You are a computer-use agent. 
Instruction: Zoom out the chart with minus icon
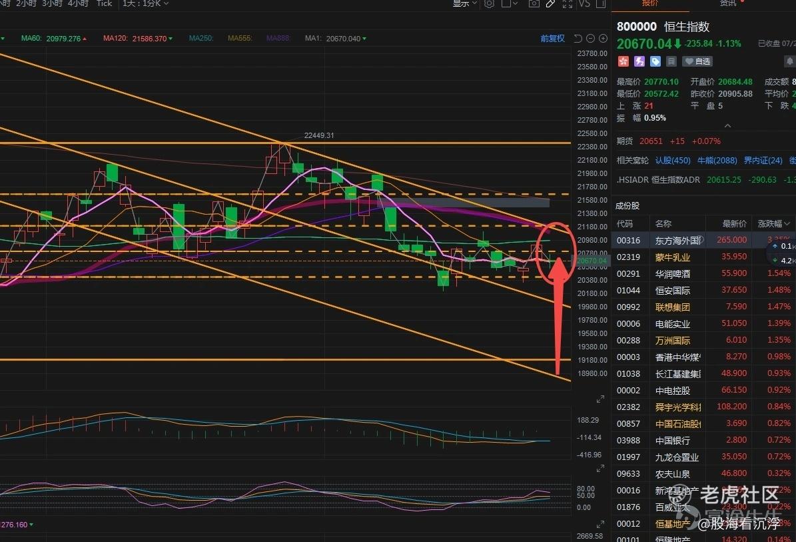tap(590, 39)
